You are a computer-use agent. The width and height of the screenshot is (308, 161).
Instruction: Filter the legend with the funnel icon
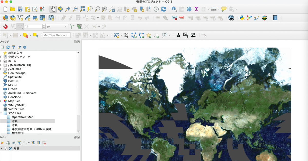tap(19, 143)
